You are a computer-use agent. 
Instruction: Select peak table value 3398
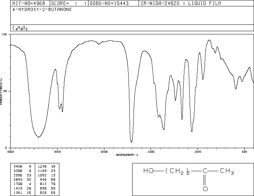click(18, 171)
